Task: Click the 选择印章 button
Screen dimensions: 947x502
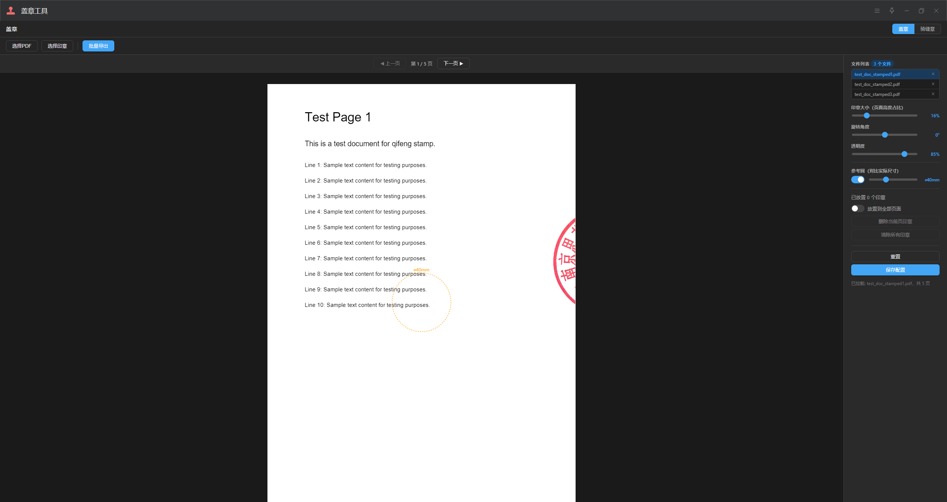Action: tap(57, 46)
